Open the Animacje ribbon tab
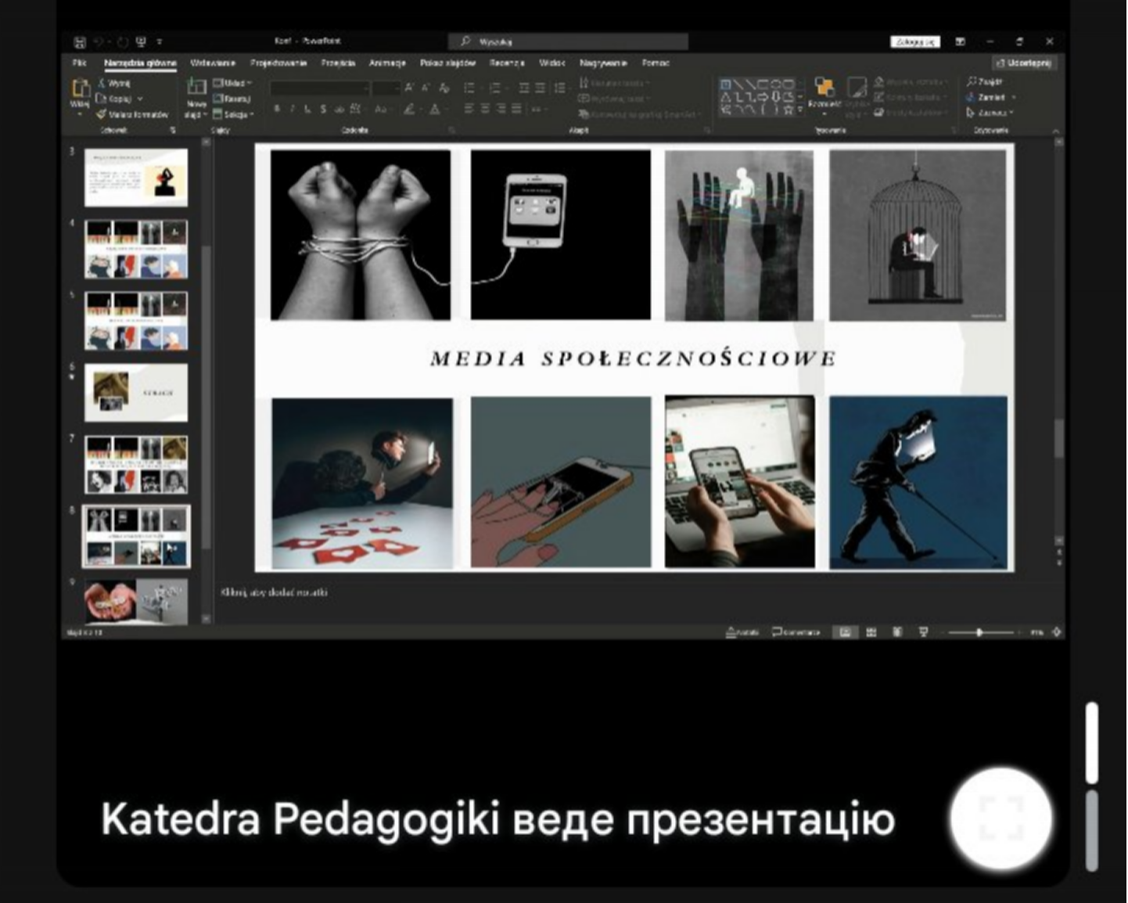The height and width of the screenshot is (903, 1128). click(387, 63)
